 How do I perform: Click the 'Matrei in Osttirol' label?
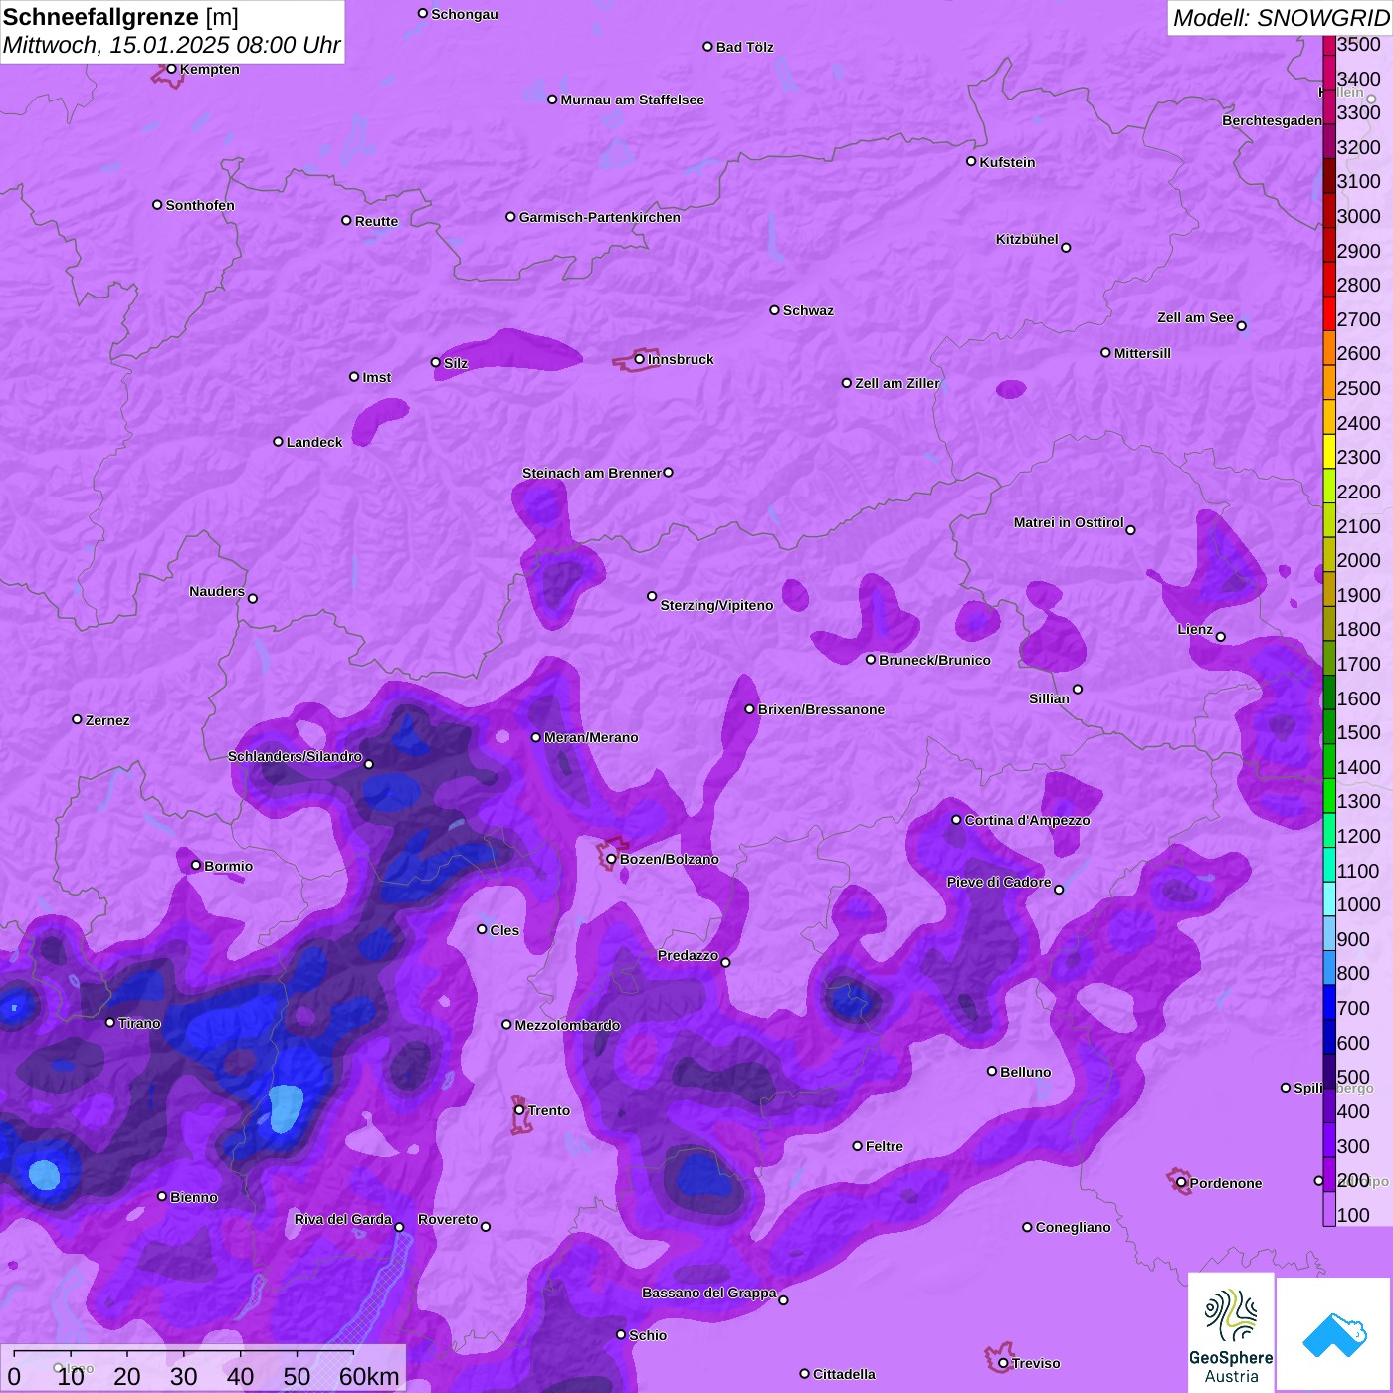click(1069, 522)
